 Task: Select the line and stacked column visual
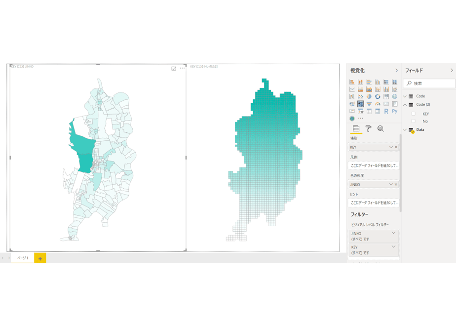coord(378,89)
